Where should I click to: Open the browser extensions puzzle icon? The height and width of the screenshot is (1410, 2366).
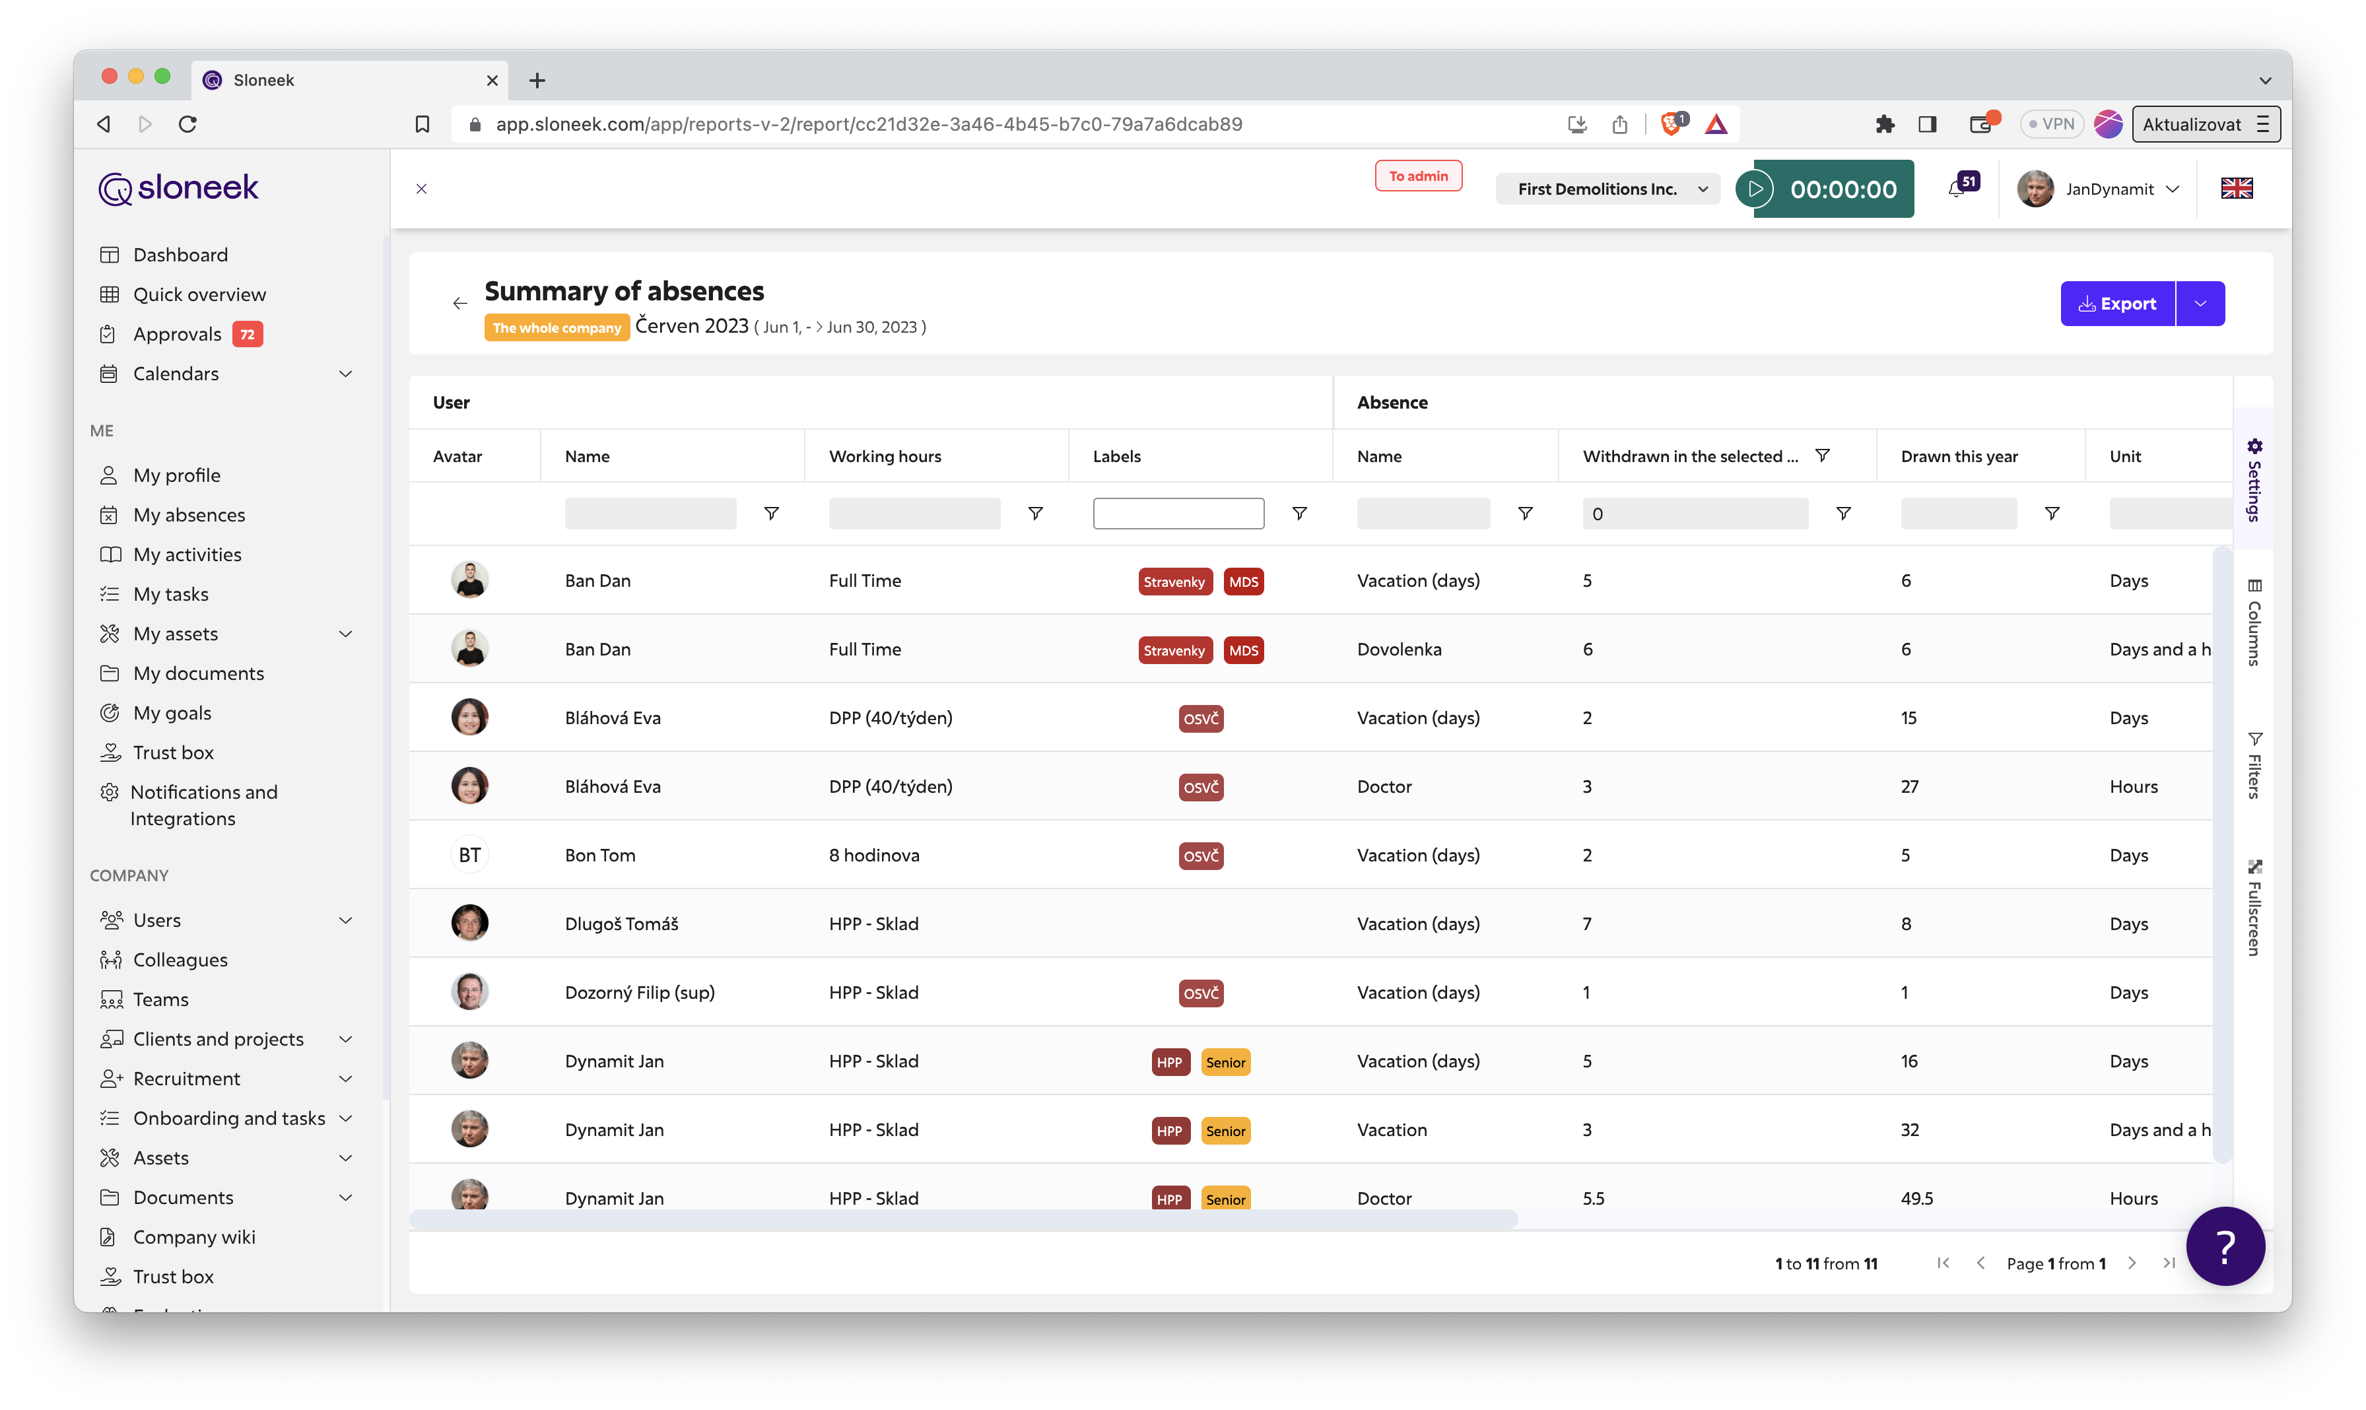point(1884,123)
